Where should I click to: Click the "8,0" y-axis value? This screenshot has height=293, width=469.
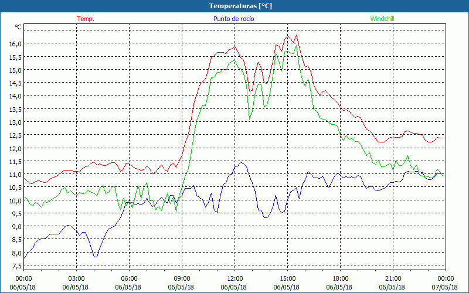tap(17, 253)
